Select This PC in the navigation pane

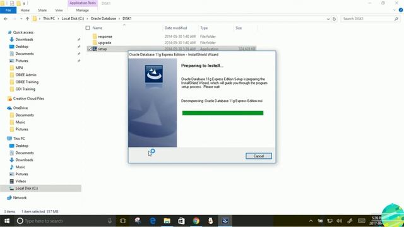pos(19,139)
